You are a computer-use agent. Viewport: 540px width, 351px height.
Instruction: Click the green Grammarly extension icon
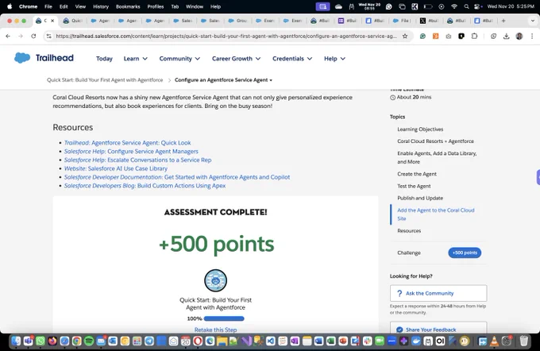click(x=422, y=37)
